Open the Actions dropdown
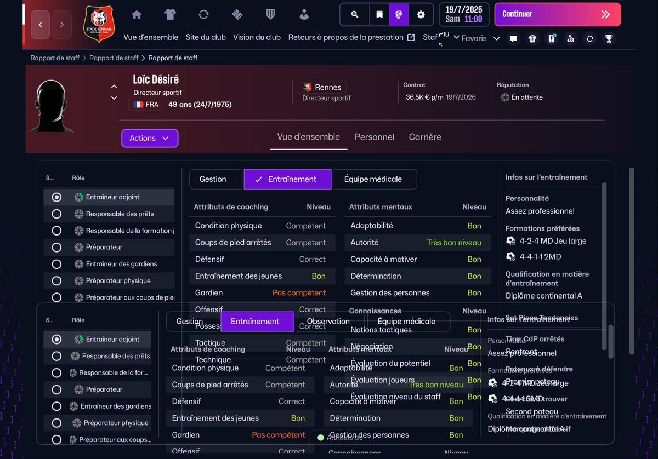 (x=150, y=138)
